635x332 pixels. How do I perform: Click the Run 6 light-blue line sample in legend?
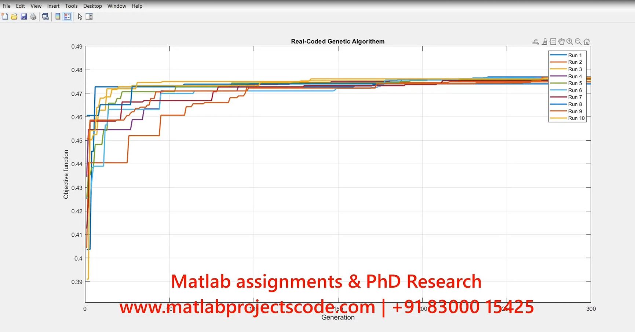tap(558, 90)
